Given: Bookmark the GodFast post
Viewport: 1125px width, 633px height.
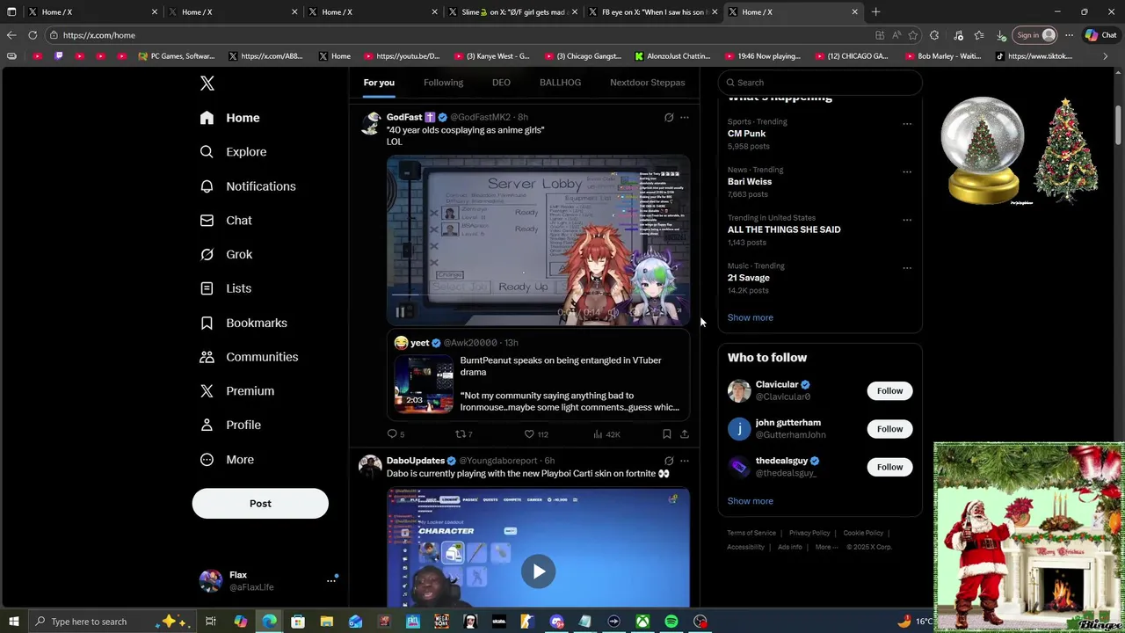Looking at the screenshot, I should coord(666,434).
